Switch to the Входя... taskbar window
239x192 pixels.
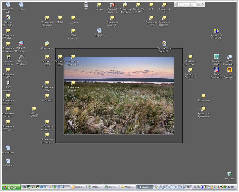[78, 187]
